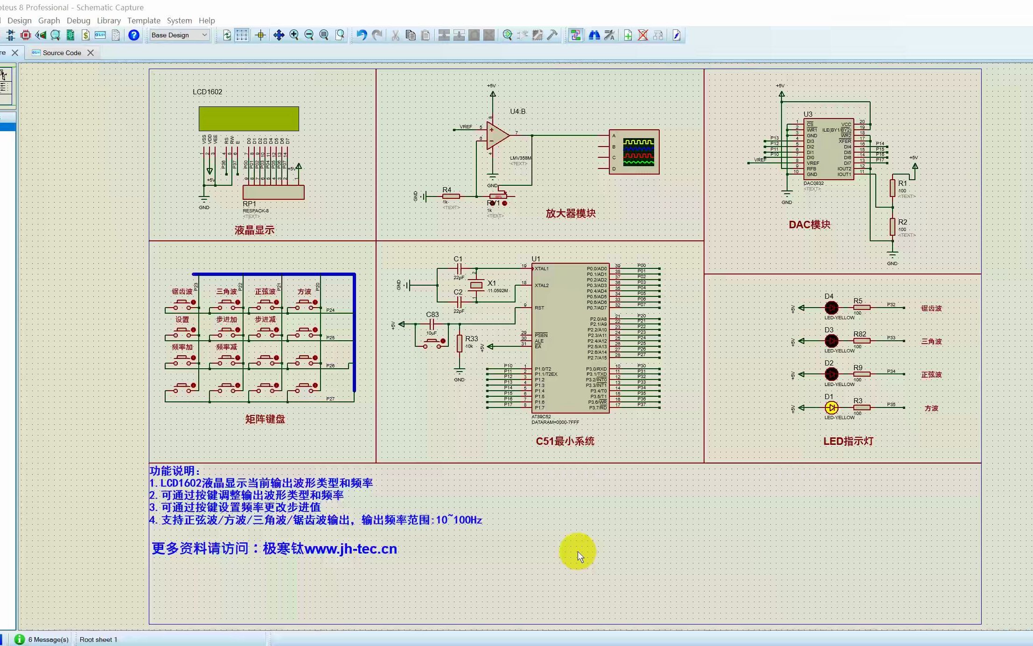
Task: Open Bill of Materials dollar icon
Action: click(x=85, y=35)
